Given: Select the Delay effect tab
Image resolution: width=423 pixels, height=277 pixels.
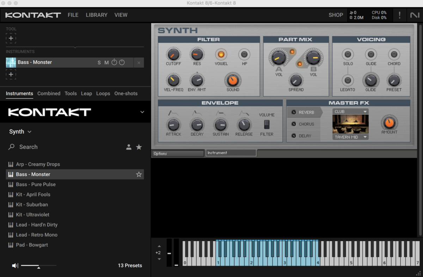Looking at the screenshot, I should click(x=304, y=136).
